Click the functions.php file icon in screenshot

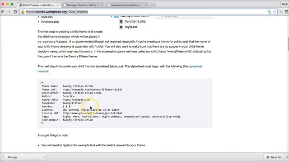[121, 22]
